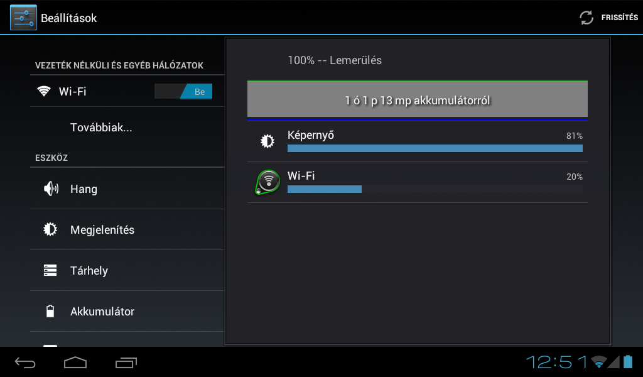Tap the Wi-Fi signal icon in sidebar
643x377 pixels.
coord(44,91)
